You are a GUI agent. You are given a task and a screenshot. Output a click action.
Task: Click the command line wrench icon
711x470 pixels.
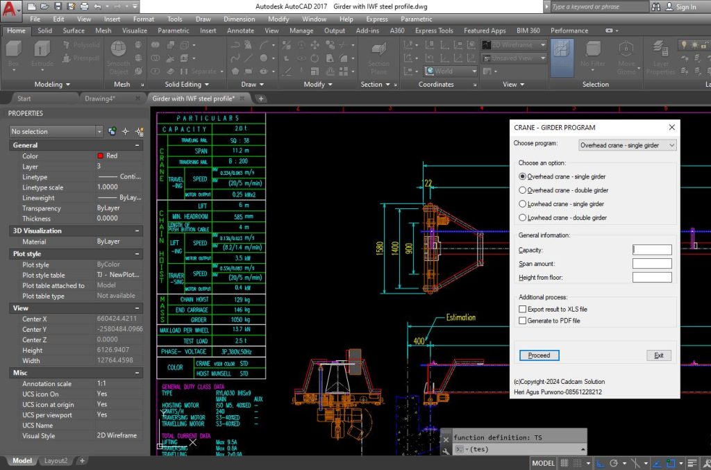pyautogui.click(x=446, y=451)
